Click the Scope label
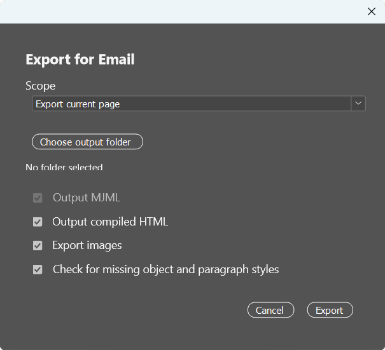 pyautogui.click(x=41, y=86)
